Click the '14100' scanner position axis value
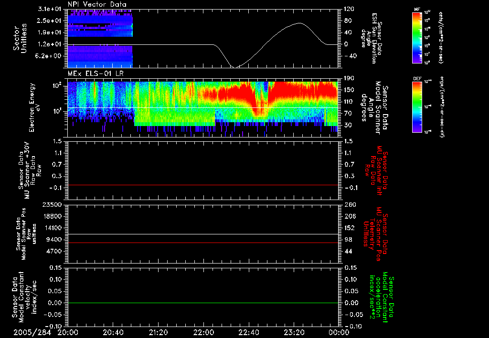Viewport: 489px width, 338px height. [x=53, y=228]
